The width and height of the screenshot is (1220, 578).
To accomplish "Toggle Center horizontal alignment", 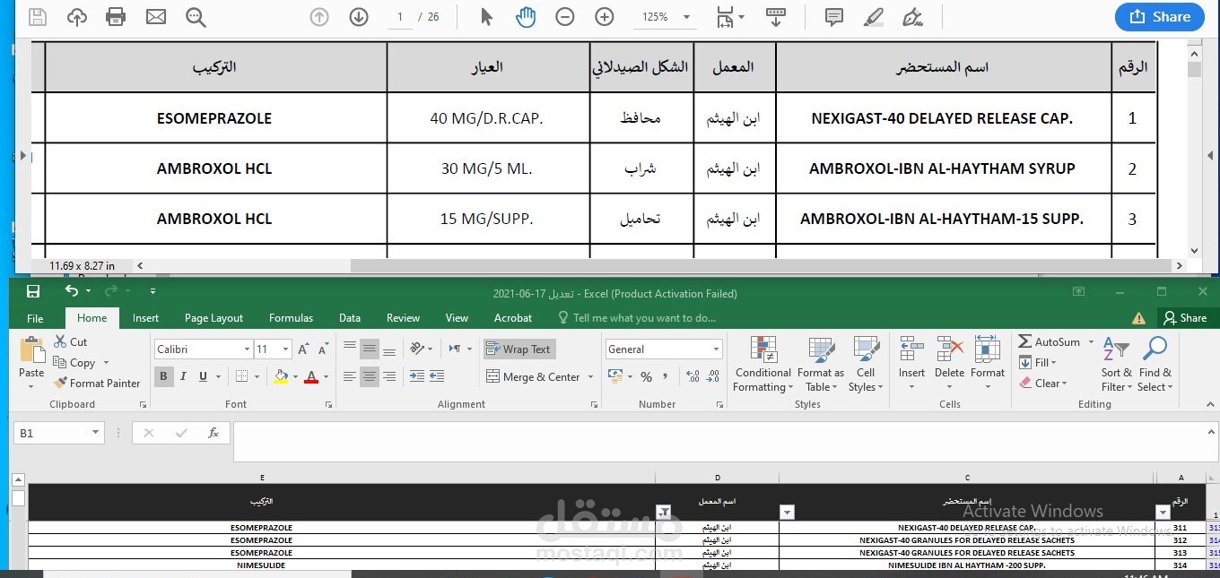I will (370, 377).
